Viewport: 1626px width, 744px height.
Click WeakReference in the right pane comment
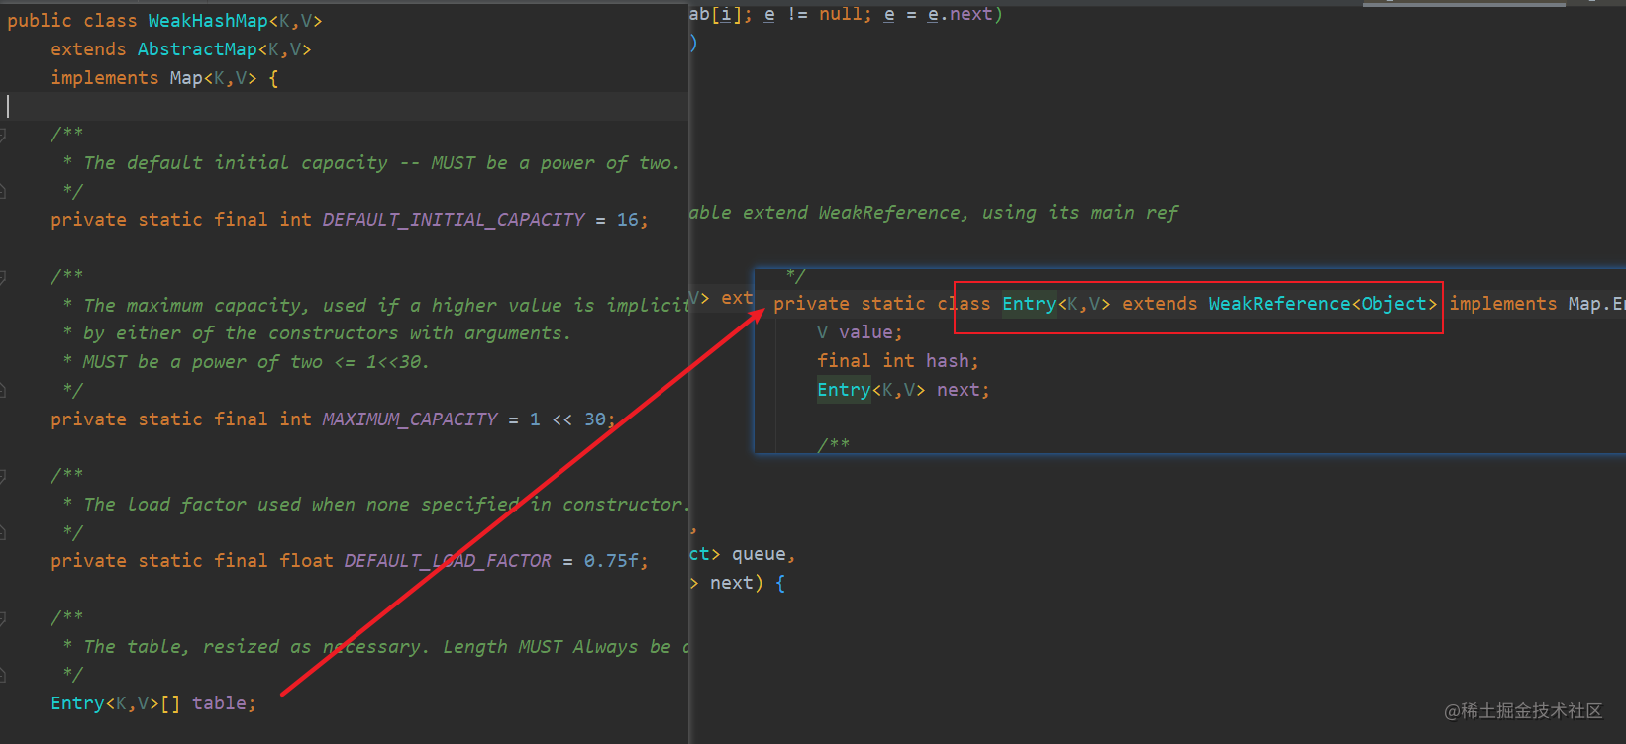[x=889, y=213]
